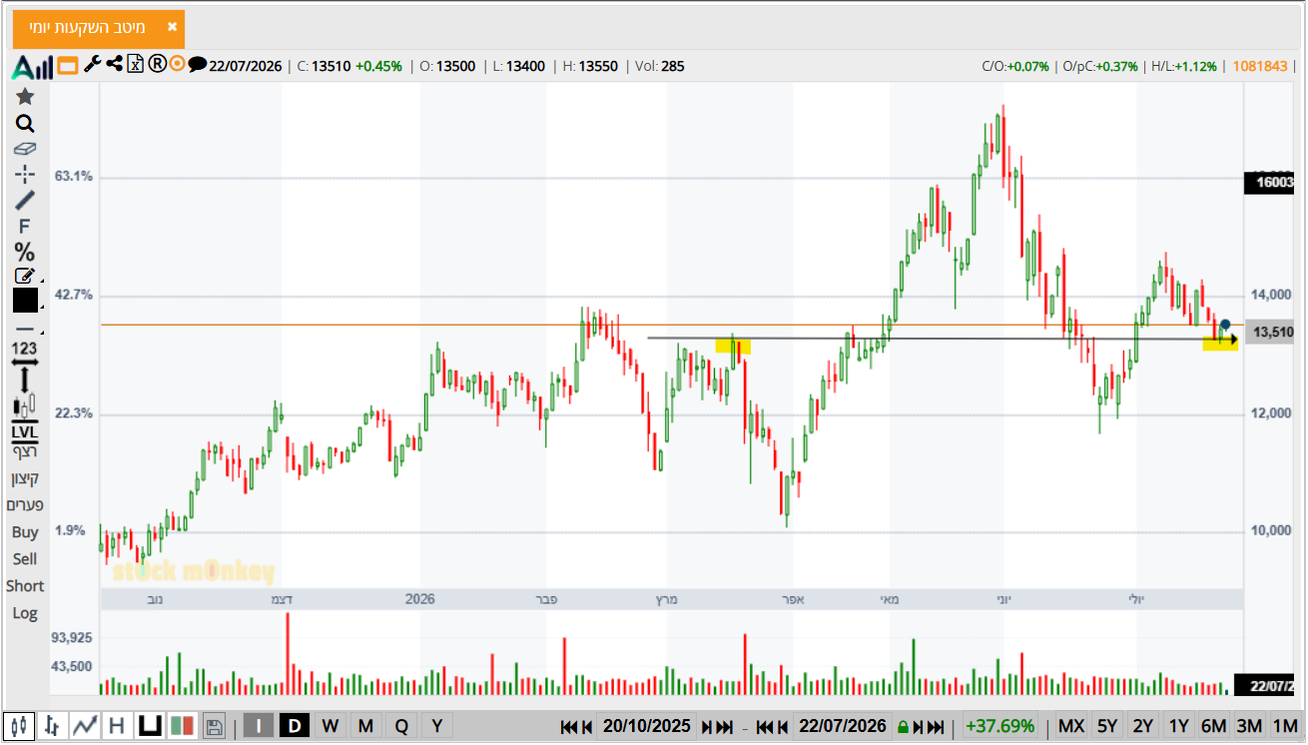Select the eraser tool

(x=25, y=149)
